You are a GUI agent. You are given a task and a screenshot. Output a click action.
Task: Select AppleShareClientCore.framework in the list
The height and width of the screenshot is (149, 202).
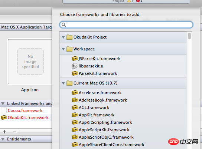(x=123, y=145)
